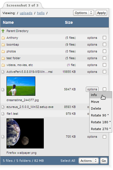Click Firefox wallpaper.png file name
The height and width of the screenshot is (170, 113).
[x=21, y=153]
